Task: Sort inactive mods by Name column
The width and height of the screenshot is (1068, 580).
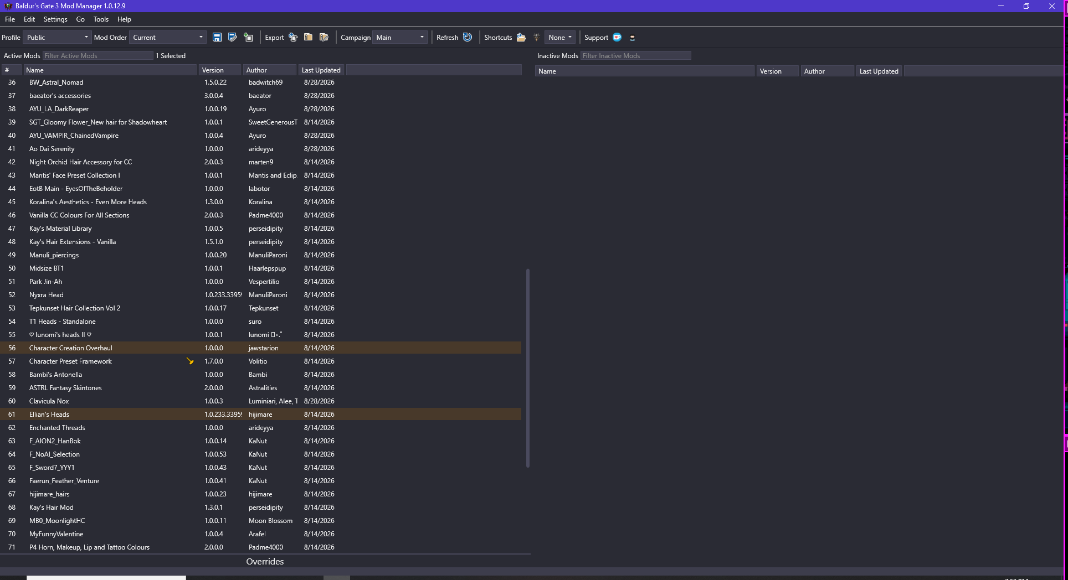Action: [x=645, y=71]
